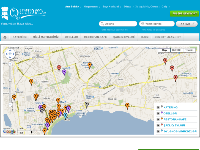The image size is (200, 150).
Task: Zoom out using the map minus button
Action: (x=10, y=105)
